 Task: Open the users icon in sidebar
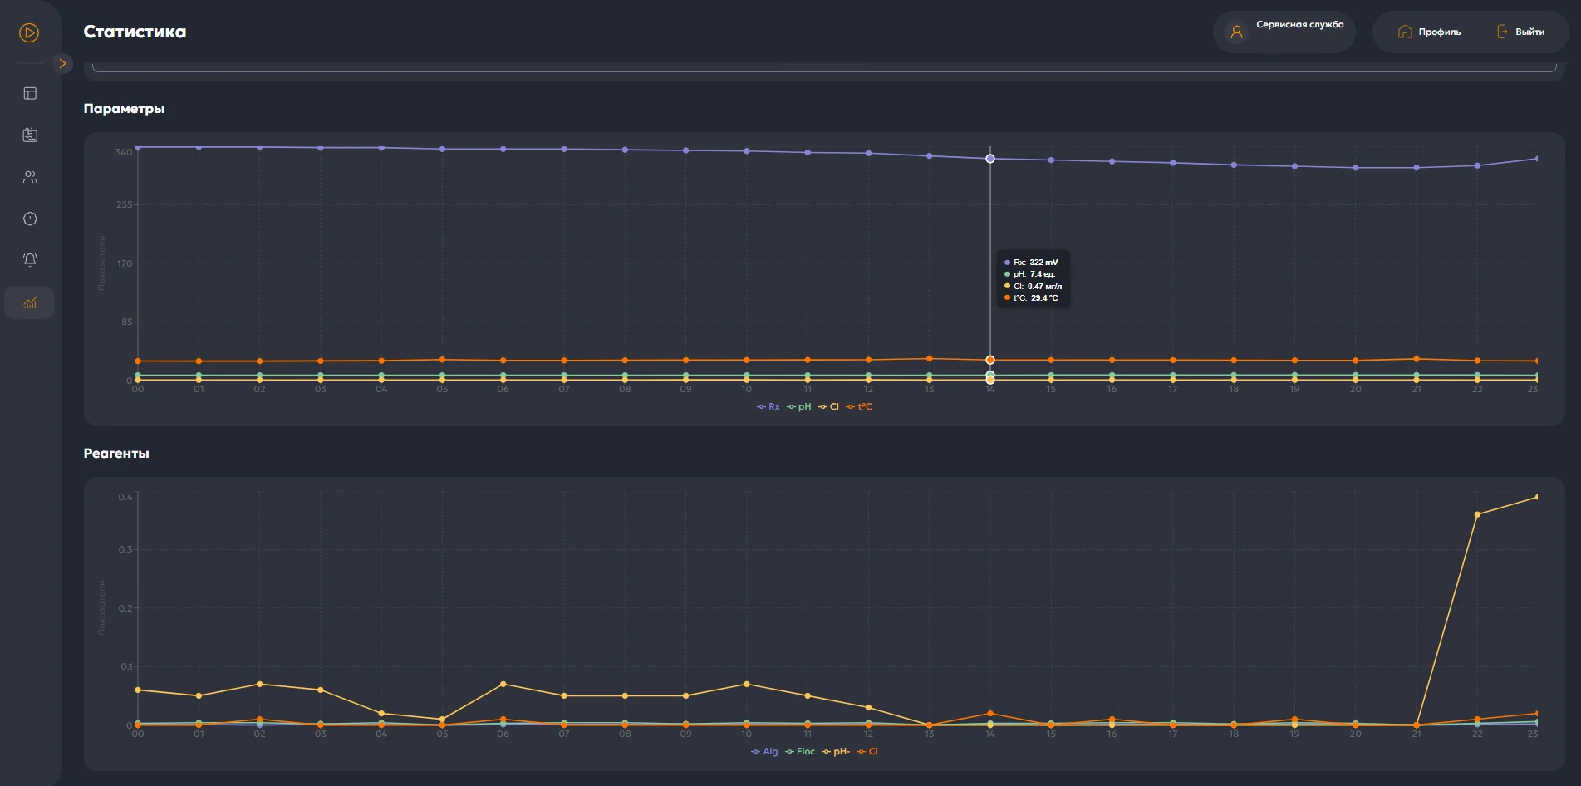(30, 177)
